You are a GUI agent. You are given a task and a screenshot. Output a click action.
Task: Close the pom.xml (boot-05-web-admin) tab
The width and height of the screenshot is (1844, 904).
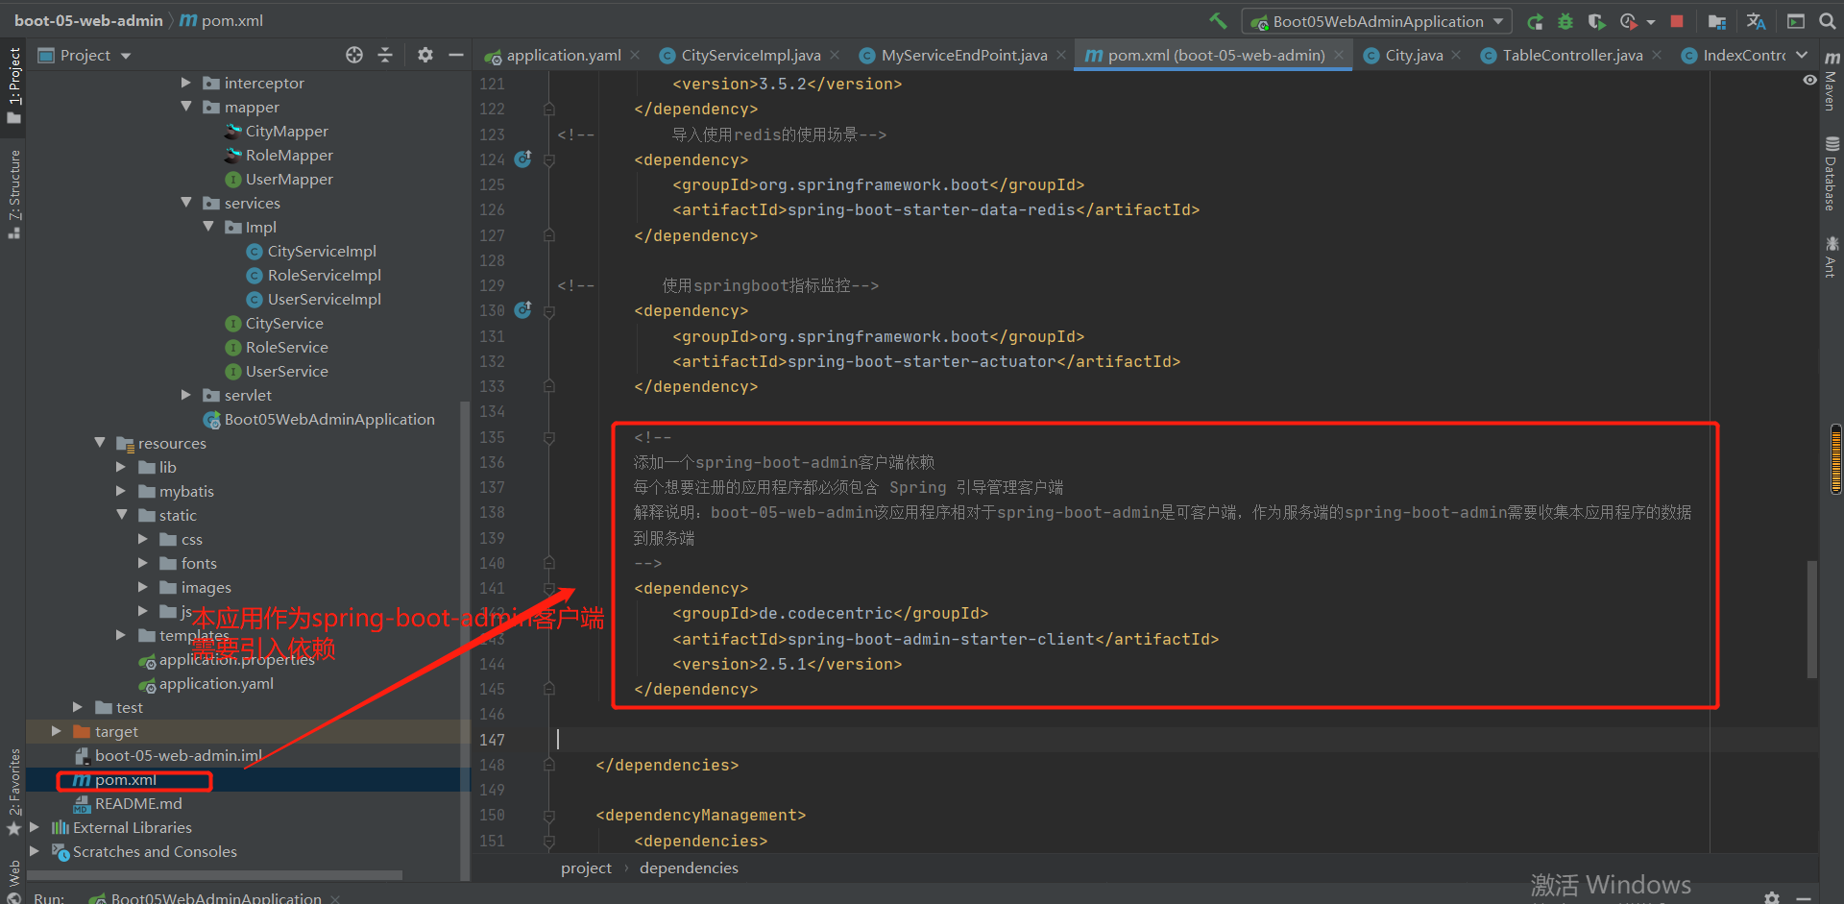(1339, 55)
